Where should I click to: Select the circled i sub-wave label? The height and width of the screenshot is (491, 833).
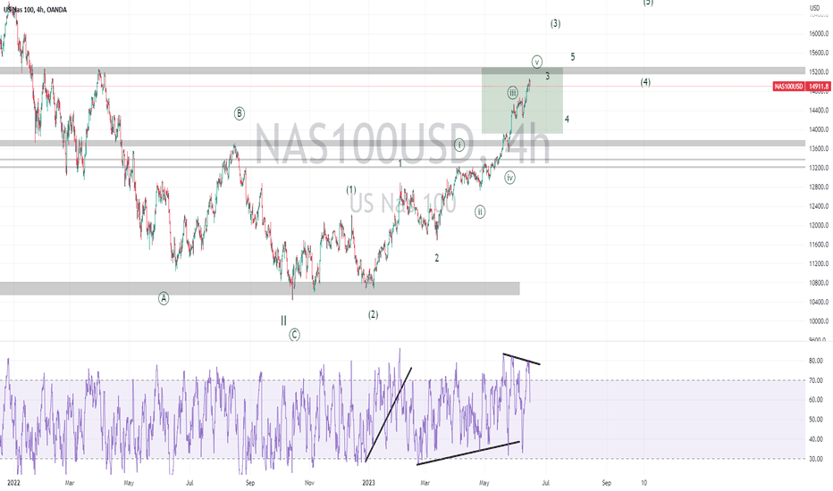pyautogui.click(x=459, y=145)
